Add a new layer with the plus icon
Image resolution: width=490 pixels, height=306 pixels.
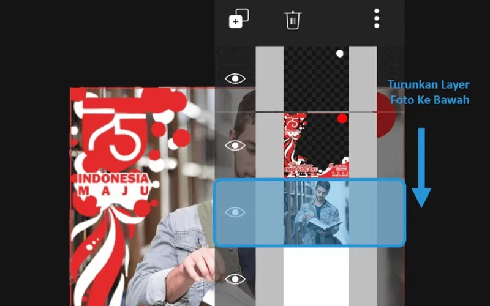click(239, 18)
